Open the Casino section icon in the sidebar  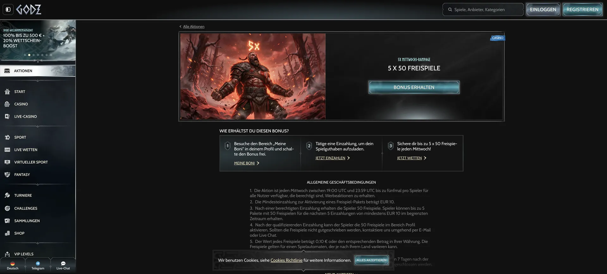pos(7,104)
